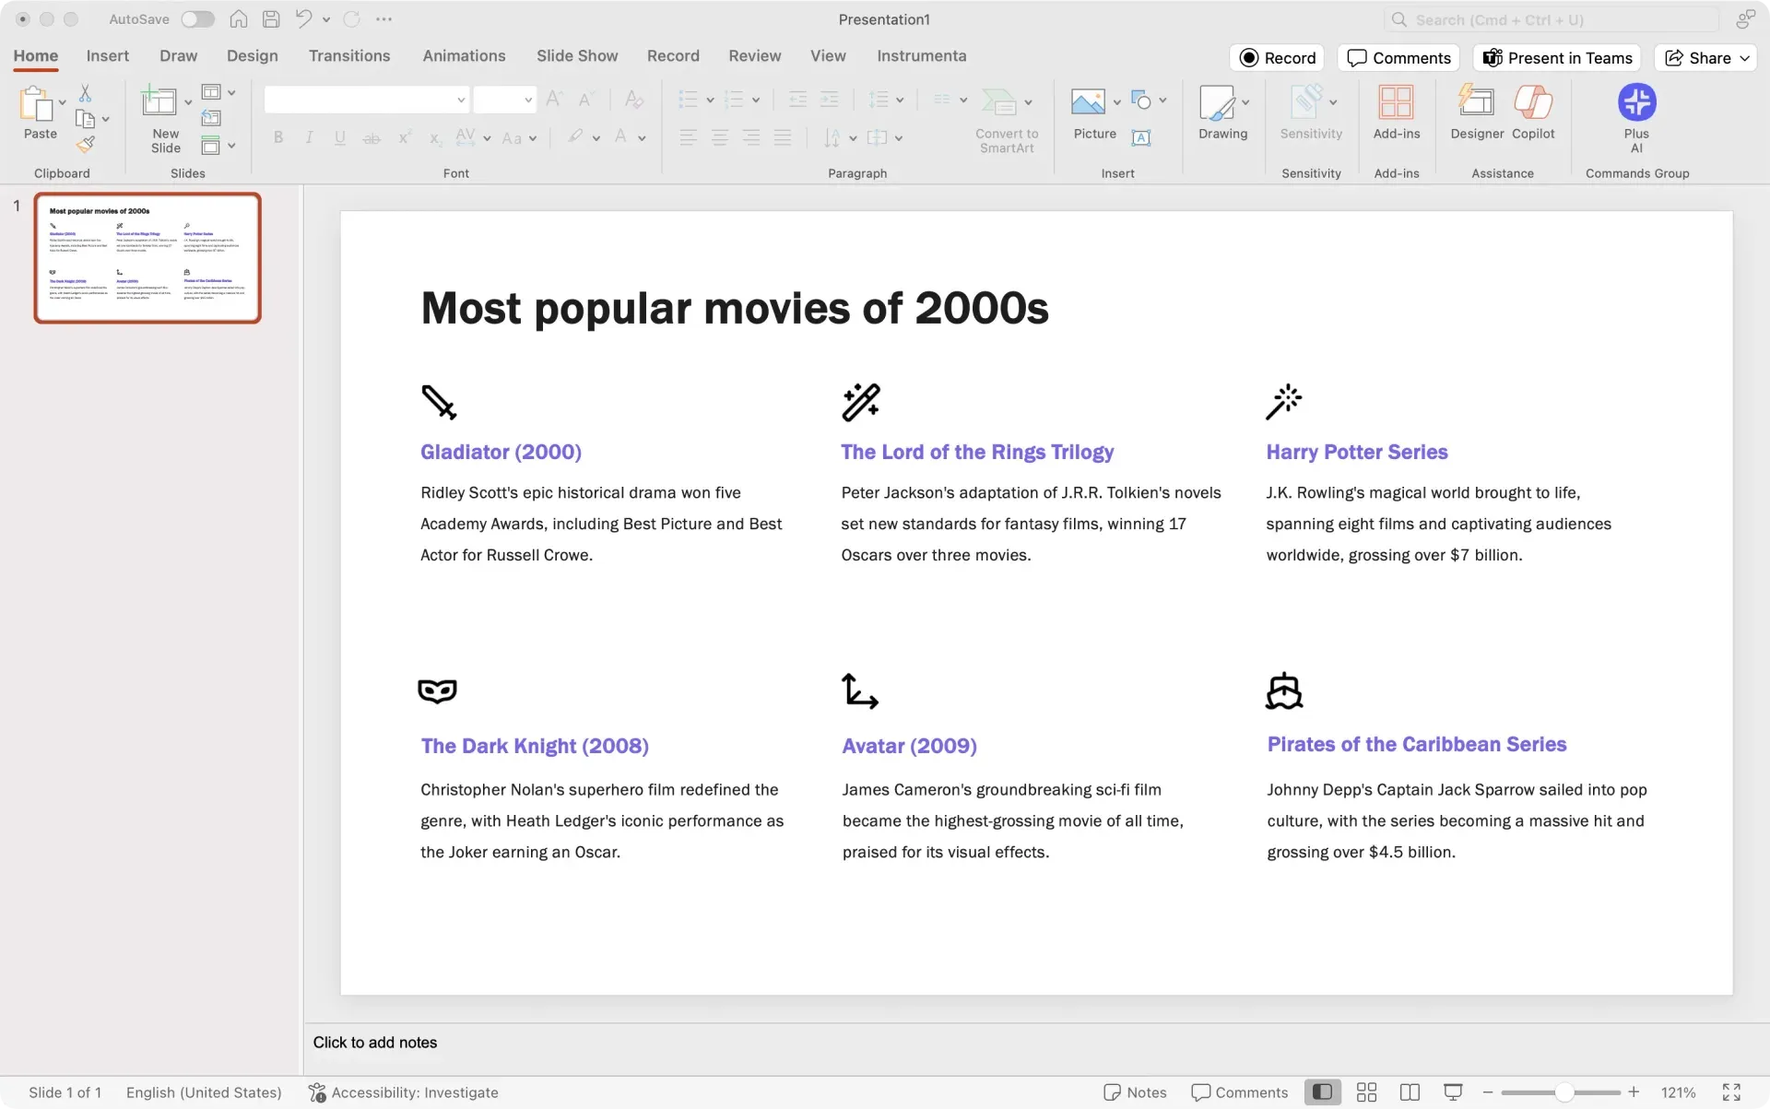Click the zoom out minus button

(1487, 1092)
